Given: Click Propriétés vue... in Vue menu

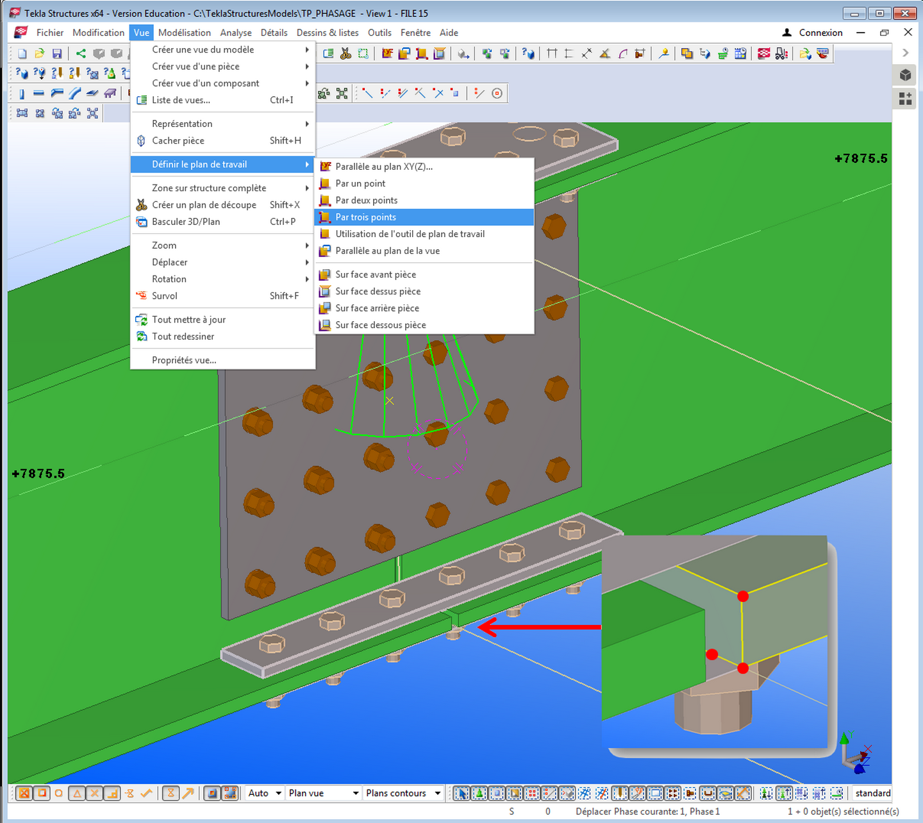Looking at the screenshot, I should (x=223, y=360).
